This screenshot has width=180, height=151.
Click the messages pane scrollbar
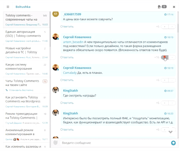[x=178, y=28]
